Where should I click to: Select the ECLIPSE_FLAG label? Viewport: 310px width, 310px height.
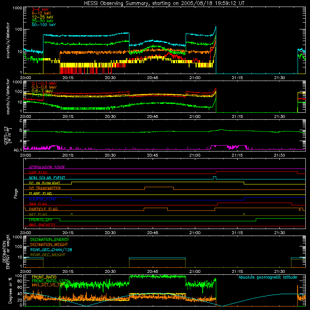(42, 199)
